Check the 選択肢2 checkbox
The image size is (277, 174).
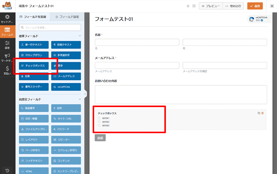coord(99,122)
